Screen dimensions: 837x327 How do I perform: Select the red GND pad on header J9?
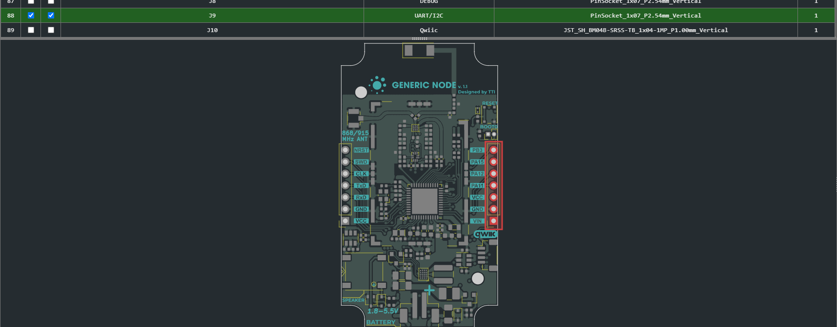[x=493, y=209]
